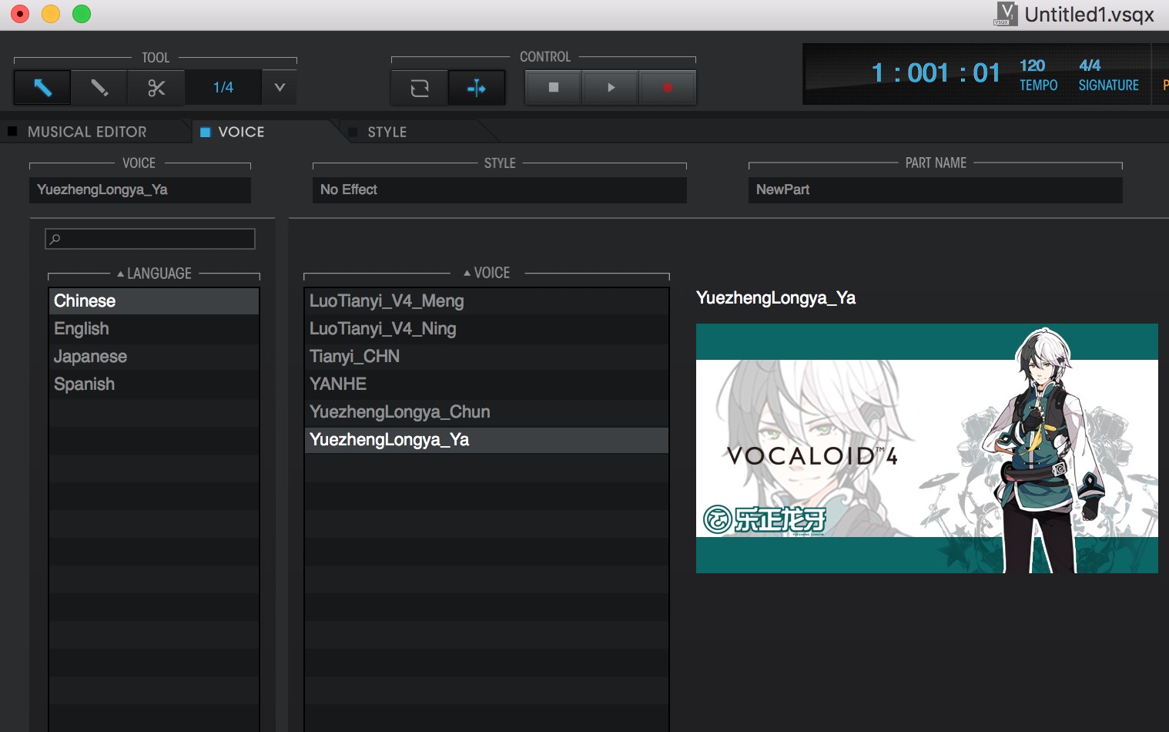Click the NewPart part name field
The image size is (1169, 732).
click(935, 190)
